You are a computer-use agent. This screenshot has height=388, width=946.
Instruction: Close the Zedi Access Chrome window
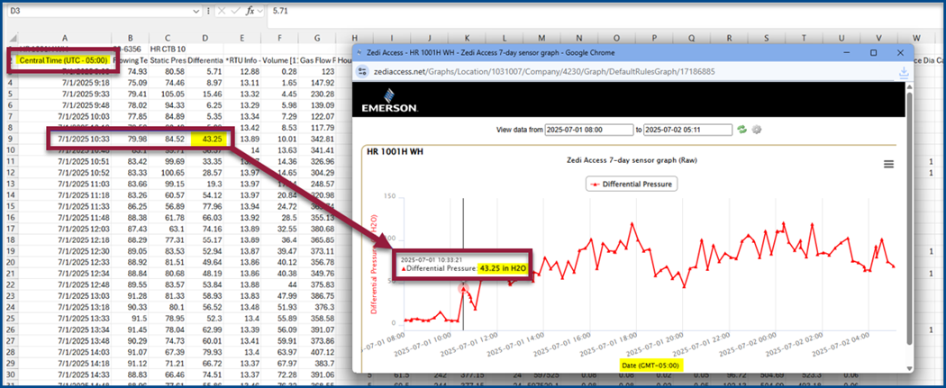901,52
